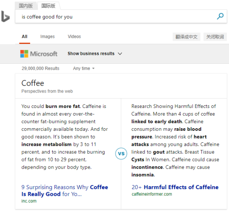Expand the Show business results chevron
Screen dimensions: 229x212
120,54
